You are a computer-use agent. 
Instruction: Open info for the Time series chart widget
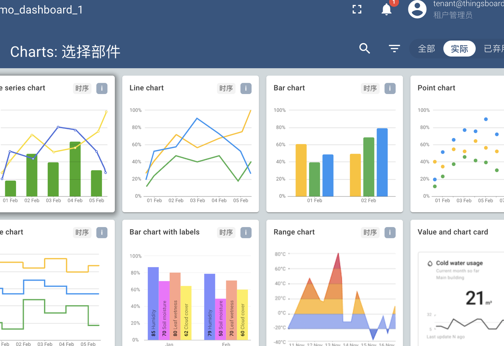[x=102, y=88]
